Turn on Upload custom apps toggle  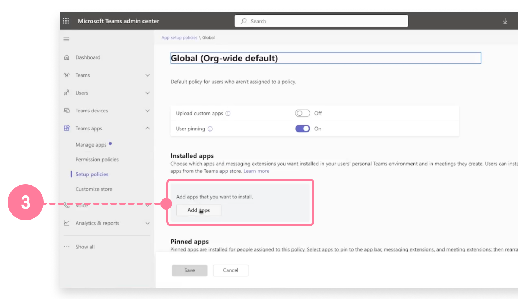pos(303,113)
